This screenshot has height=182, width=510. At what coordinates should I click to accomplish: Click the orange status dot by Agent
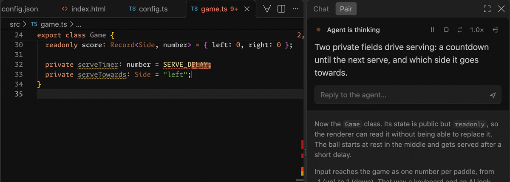(x=319, y=30)
